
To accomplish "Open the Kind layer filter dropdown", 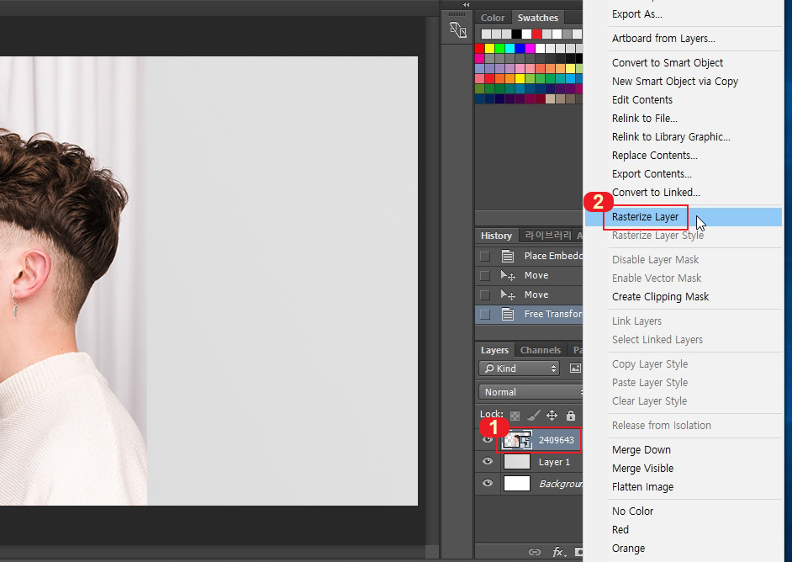I will 519,368.
